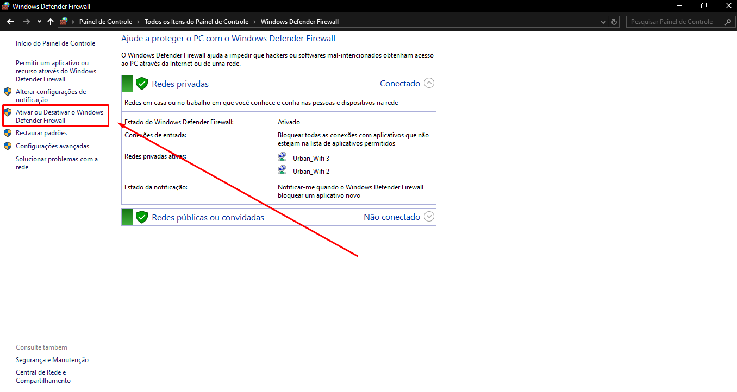Viewport: 737px width, 392px height.
Task: Expand chevron after Painel de Controle breadcrumb
Action: click(138, 22)
